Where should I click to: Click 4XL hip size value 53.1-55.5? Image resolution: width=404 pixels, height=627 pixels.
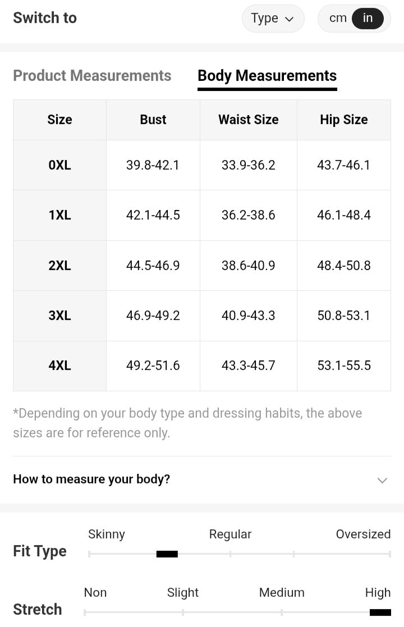point(343,365)
